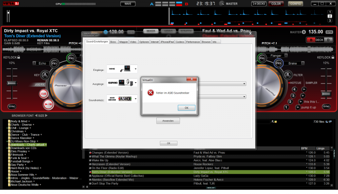The height and width of the screenshot is (194, 338).
Task: Click the COLOR button
Action: [x=276, y=4]
